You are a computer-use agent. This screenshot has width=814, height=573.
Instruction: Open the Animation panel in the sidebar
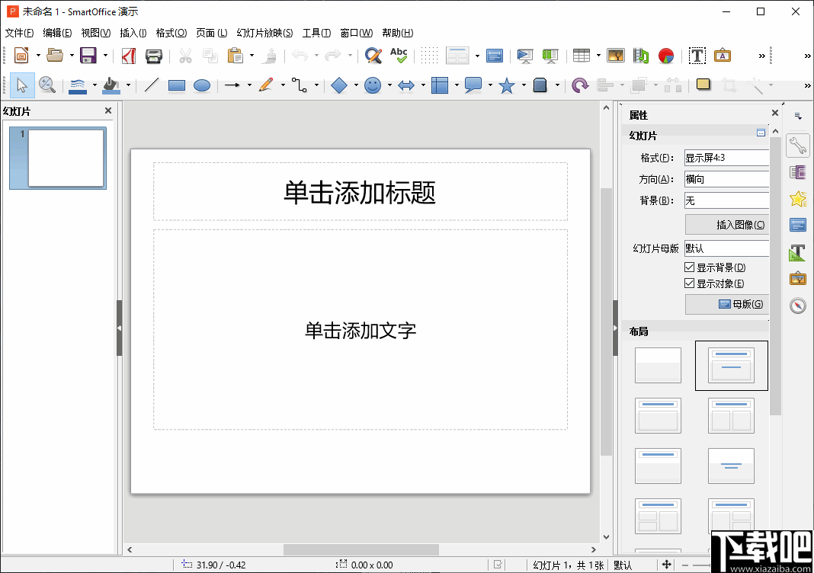pyautogui.click(x=797, y=198)
